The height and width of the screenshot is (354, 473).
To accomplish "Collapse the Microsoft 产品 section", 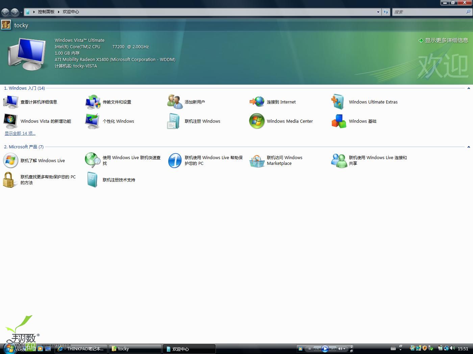I will [469, 147].
